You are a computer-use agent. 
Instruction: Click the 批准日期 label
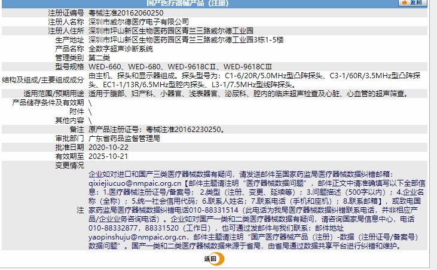click(x=69, y=148)
